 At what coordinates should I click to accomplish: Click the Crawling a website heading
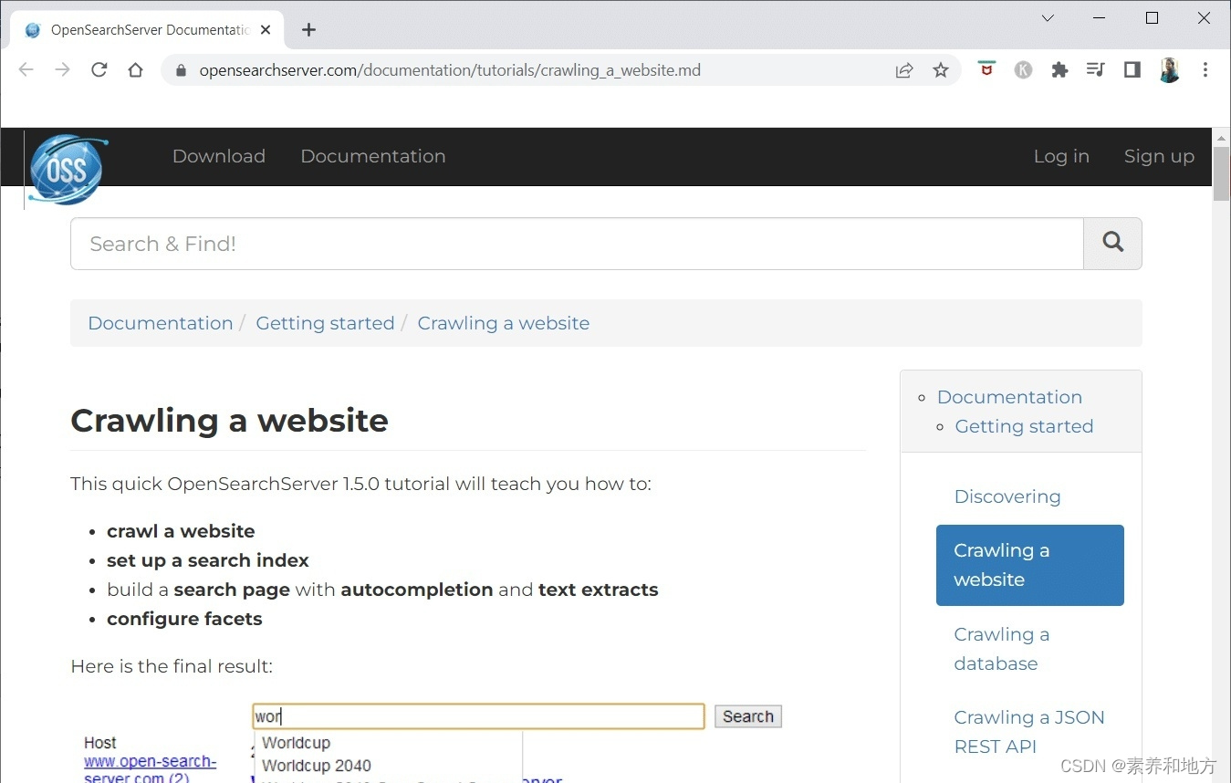point(229,421)
